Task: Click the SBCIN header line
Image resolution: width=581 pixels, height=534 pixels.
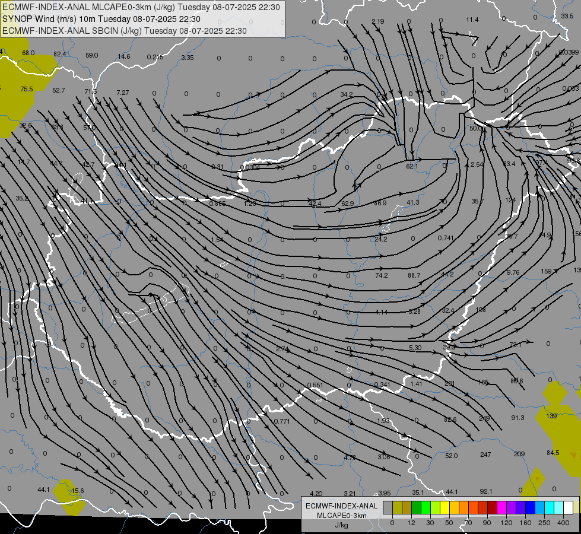Action: click(125, 31)
